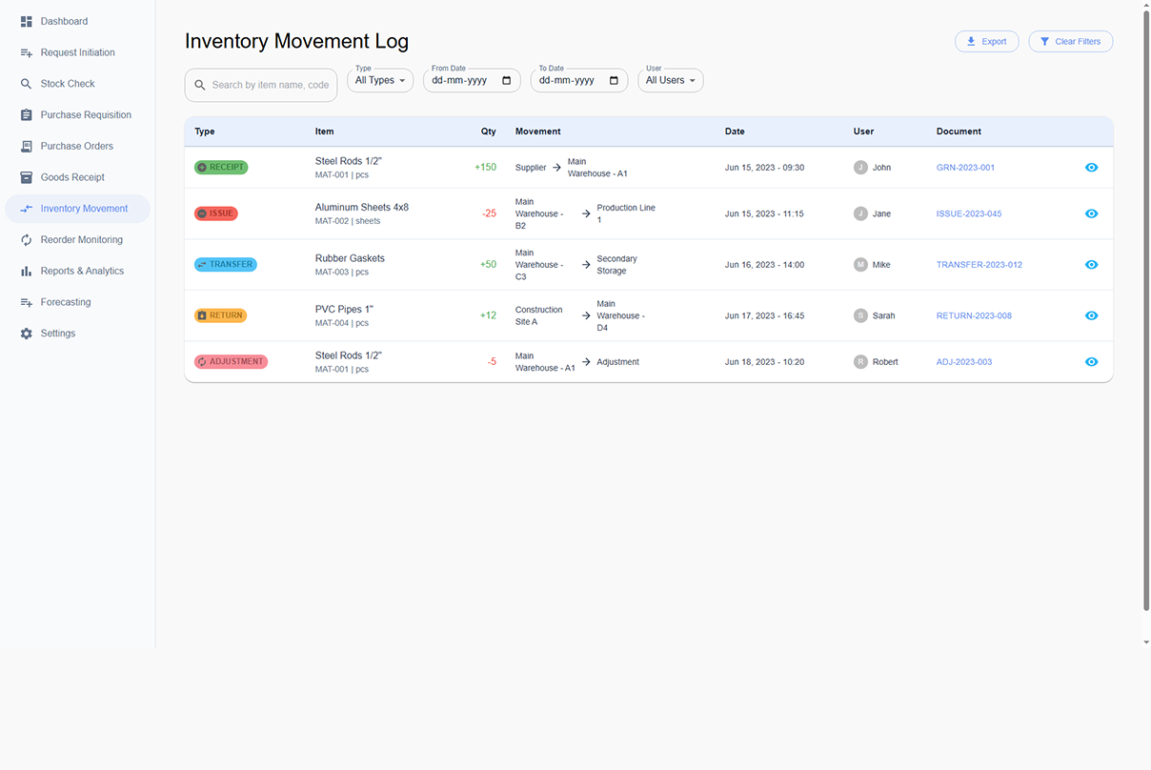The image size is (1151, 770).
Task: Click Robert's avatar in the adjustment row
Action: pos(860,362)
